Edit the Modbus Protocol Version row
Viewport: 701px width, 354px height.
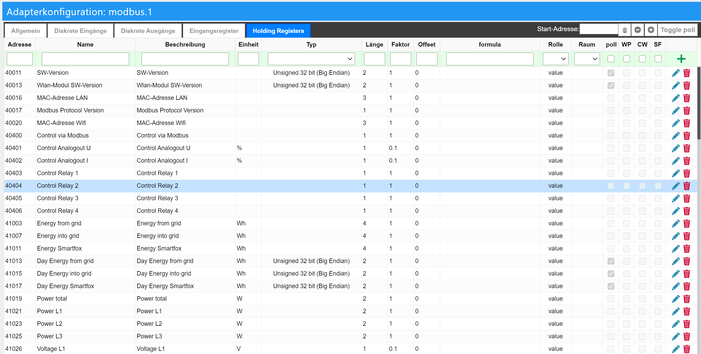point(675,110)
